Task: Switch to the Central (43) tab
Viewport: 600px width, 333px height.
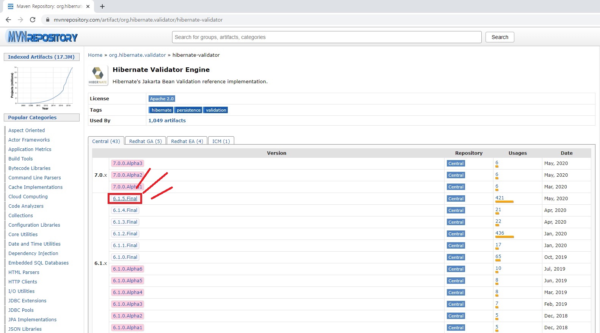Action: 106,141
